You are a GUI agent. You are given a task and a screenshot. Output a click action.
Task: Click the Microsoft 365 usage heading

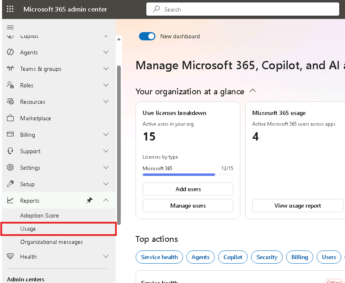(x=279, y=113)
